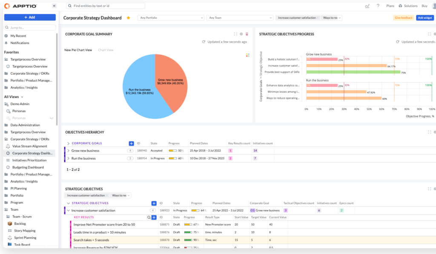Open Plans in the top menu
This screenshot has height=254, width=436.
(390, 6)
